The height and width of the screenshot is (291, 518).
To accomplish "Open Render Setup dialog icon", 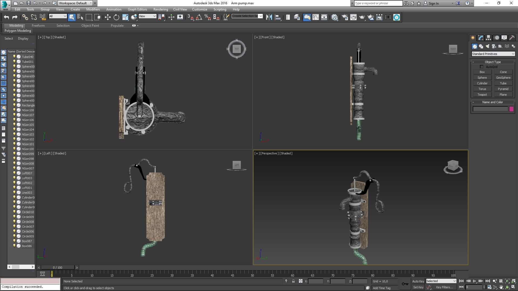I will pyautogui.click(x=345, y=17).
